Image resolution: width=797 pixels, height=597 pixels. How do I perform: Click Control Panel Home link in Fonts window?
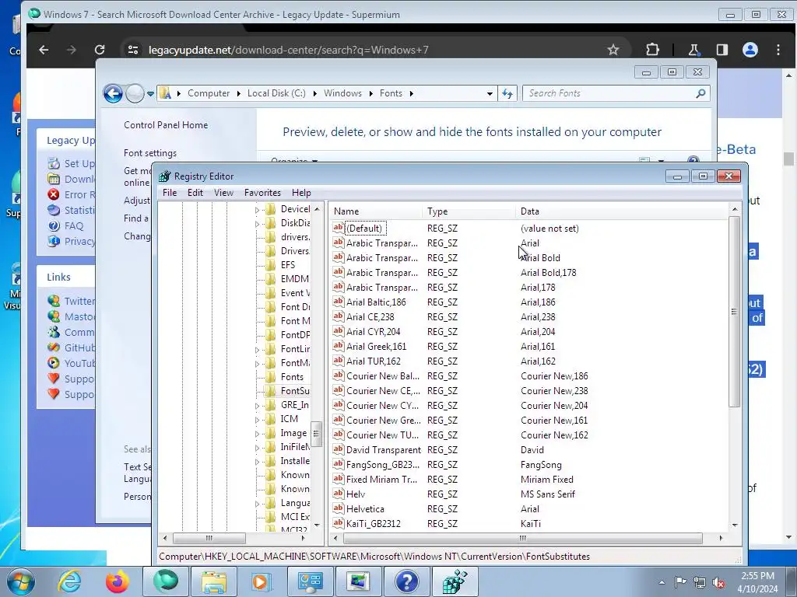[166, 125]
